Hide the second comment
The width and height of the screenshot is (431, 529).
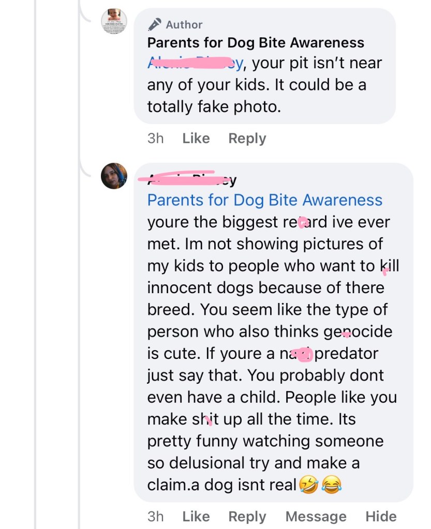tap(381, 516)
